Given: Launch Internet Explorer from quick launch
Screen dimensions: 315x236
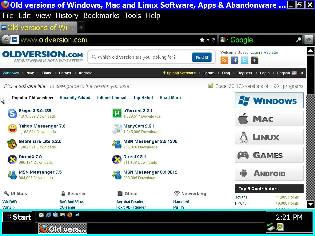Looking at the screenshot, I should (48, 215).
